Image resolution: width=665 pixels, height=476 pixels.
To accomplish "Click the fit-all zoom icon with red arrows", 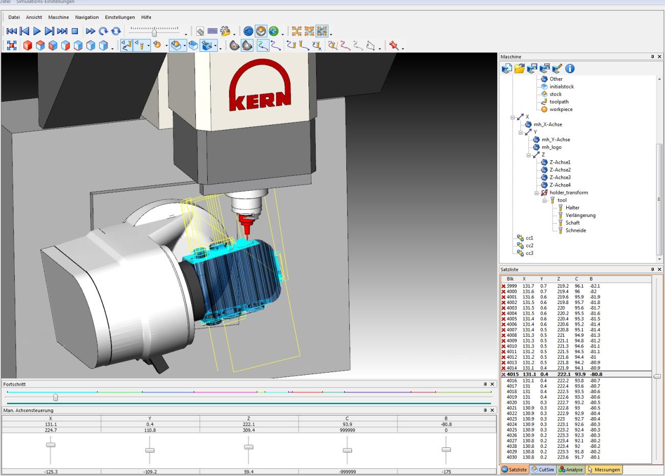I will [11, 46].
